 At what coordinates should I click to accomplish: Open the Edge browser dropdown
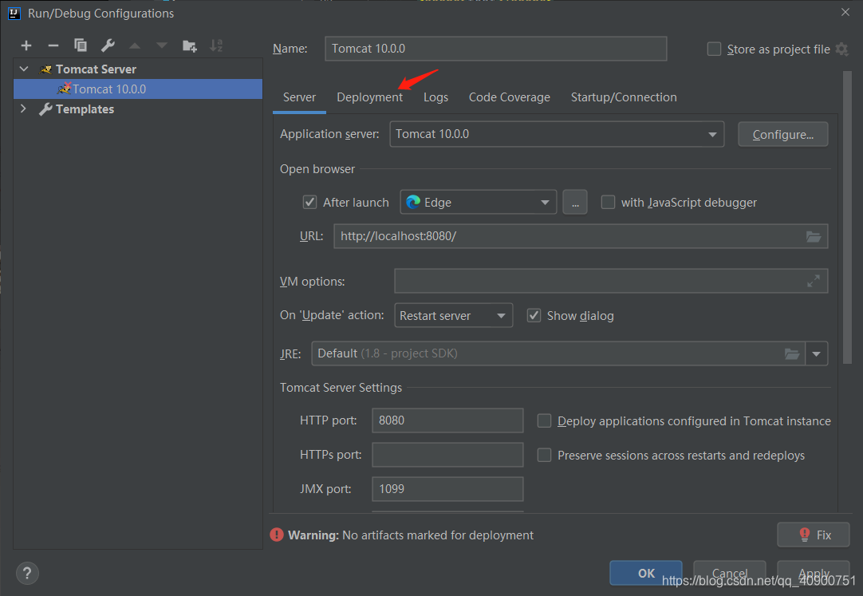(479, 203)
